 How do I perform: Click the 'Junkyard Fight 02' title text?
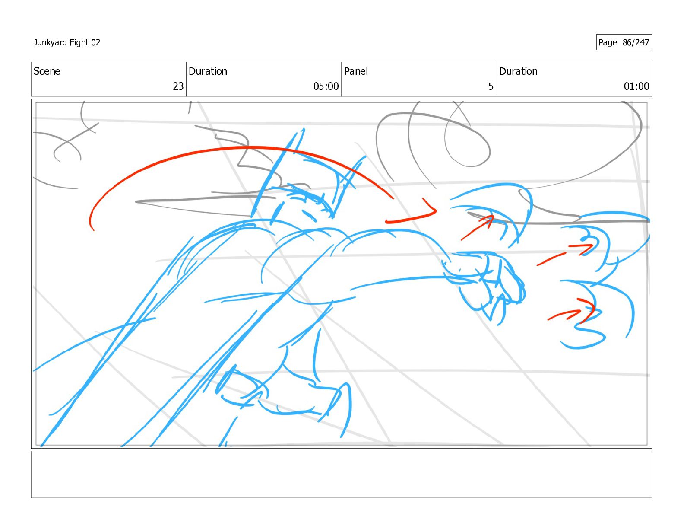click(67, 42)
